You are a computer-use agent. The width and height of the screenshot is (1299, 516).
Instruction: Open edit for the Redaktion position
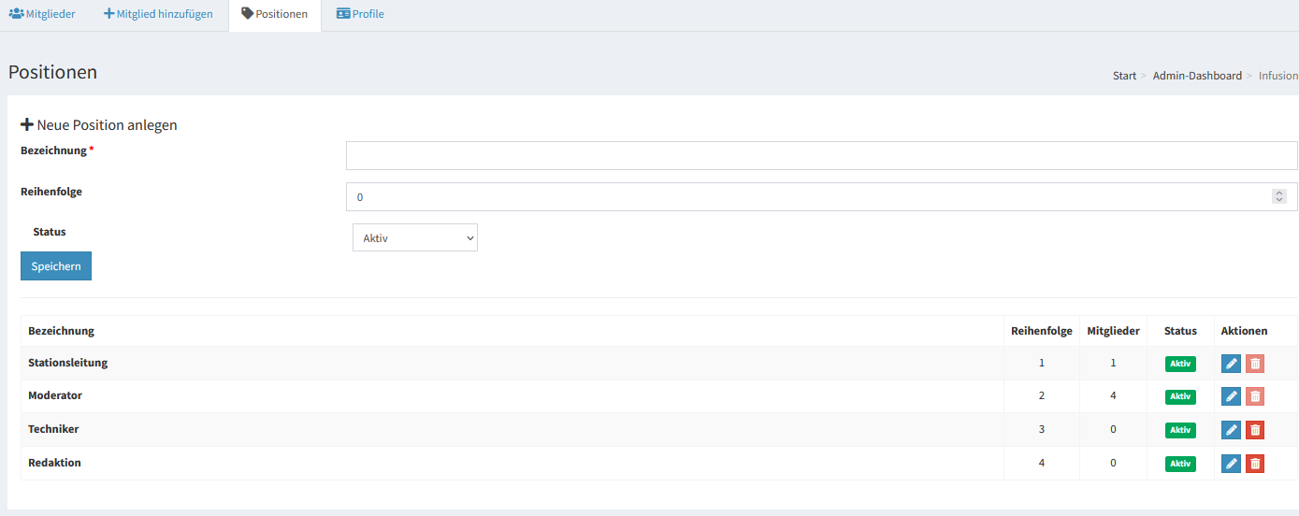pyautogui.click(x=1231, y=464)
